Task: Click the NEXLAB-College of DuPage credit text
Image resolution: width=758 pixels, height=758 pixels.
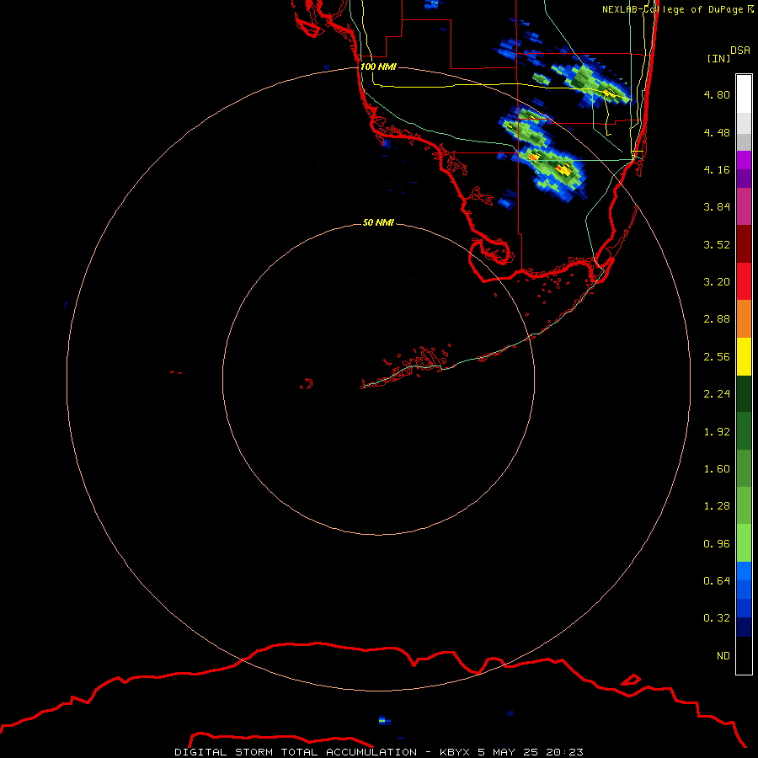Action: pos(677,9)
